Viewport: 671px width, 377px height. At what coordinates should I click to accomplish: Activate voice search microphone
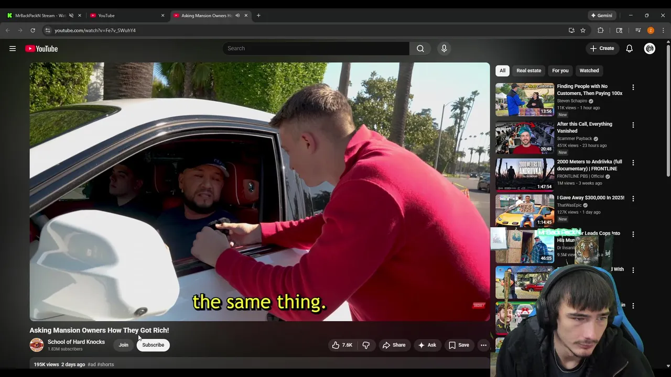click(x=444, y=48)
